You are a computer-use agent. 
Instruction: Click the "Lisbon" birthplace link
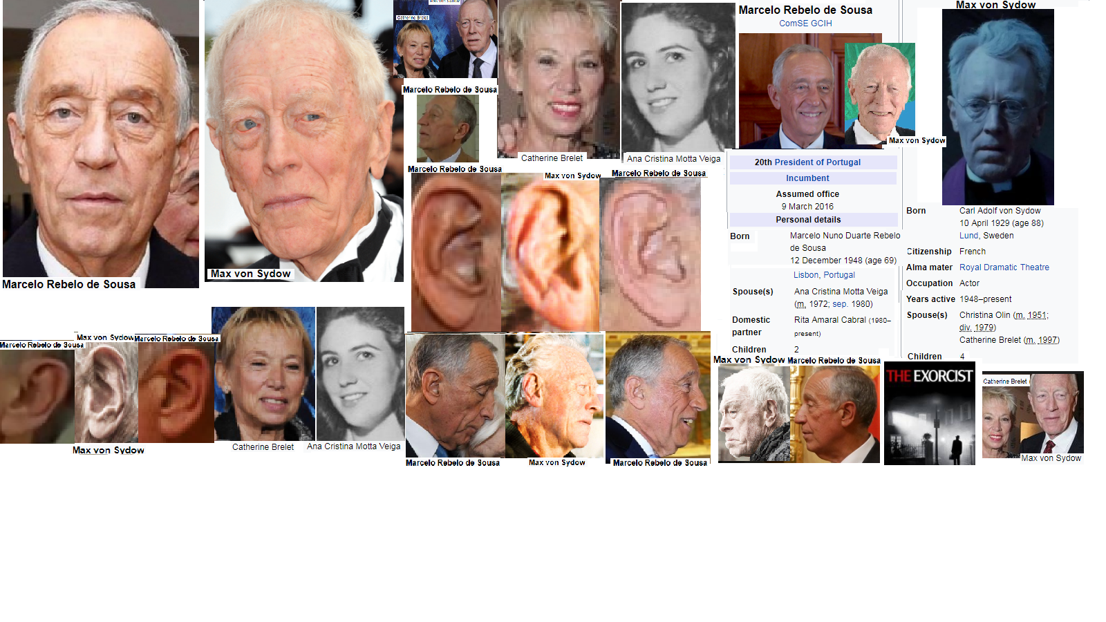(x=805, y=275)
